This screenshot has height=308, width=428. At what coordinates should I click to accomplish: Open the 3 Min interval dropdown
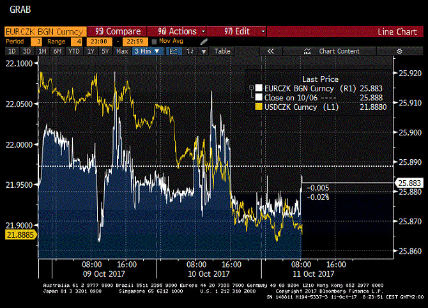(x=148, y=51)
